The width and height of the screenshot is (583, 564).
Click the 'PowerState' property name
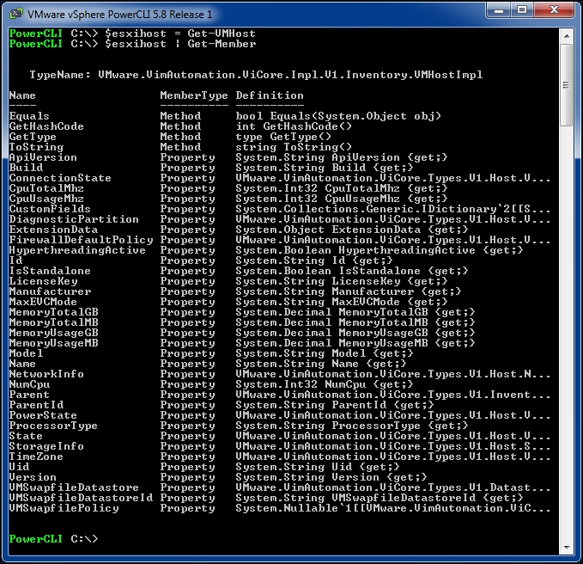coord(43,415)
